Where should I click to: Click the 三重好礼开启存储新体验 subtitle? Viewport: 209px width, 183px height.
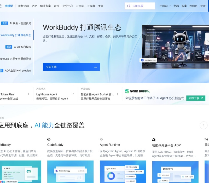click(x=95, y=99)
